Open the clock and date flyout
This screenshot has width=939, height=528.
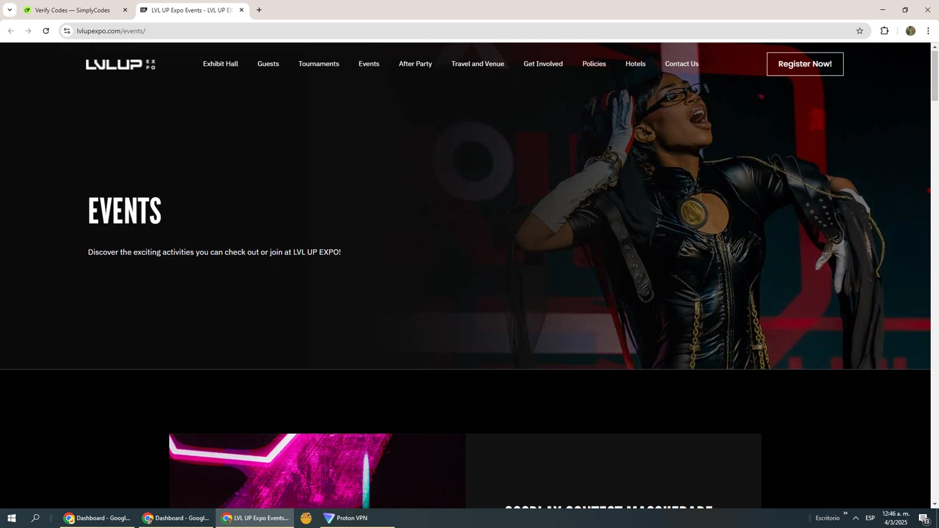coord(896,518)
